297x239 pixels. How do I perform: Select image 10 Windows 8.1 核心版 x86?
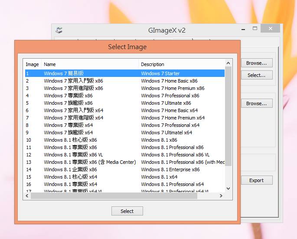pos(125,140)
